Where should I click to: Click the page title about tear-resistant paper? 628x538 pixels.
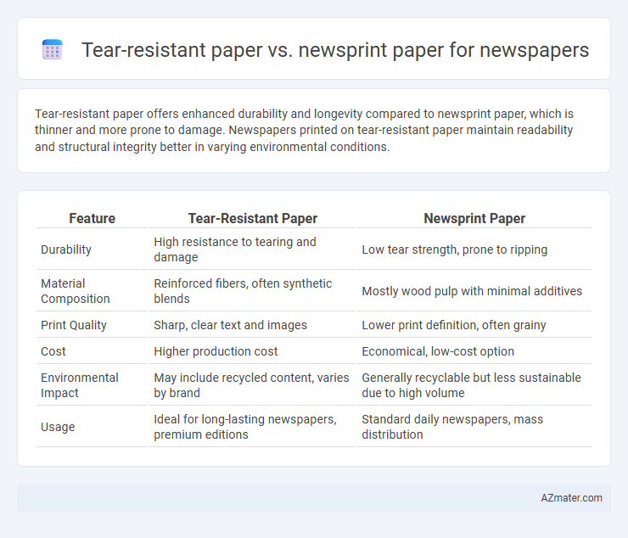[x=335, y=50]
